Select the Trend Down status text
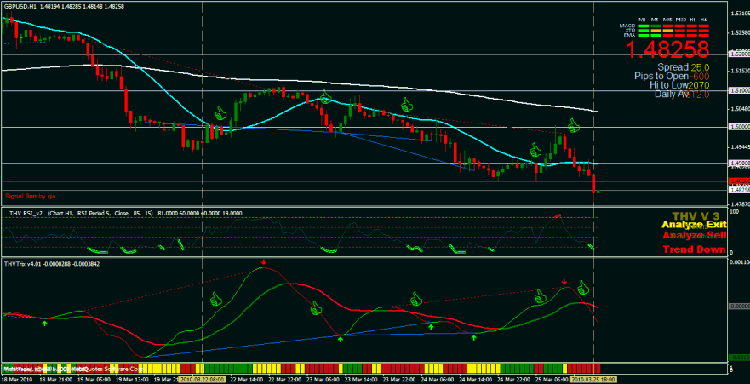 point(694,250)
